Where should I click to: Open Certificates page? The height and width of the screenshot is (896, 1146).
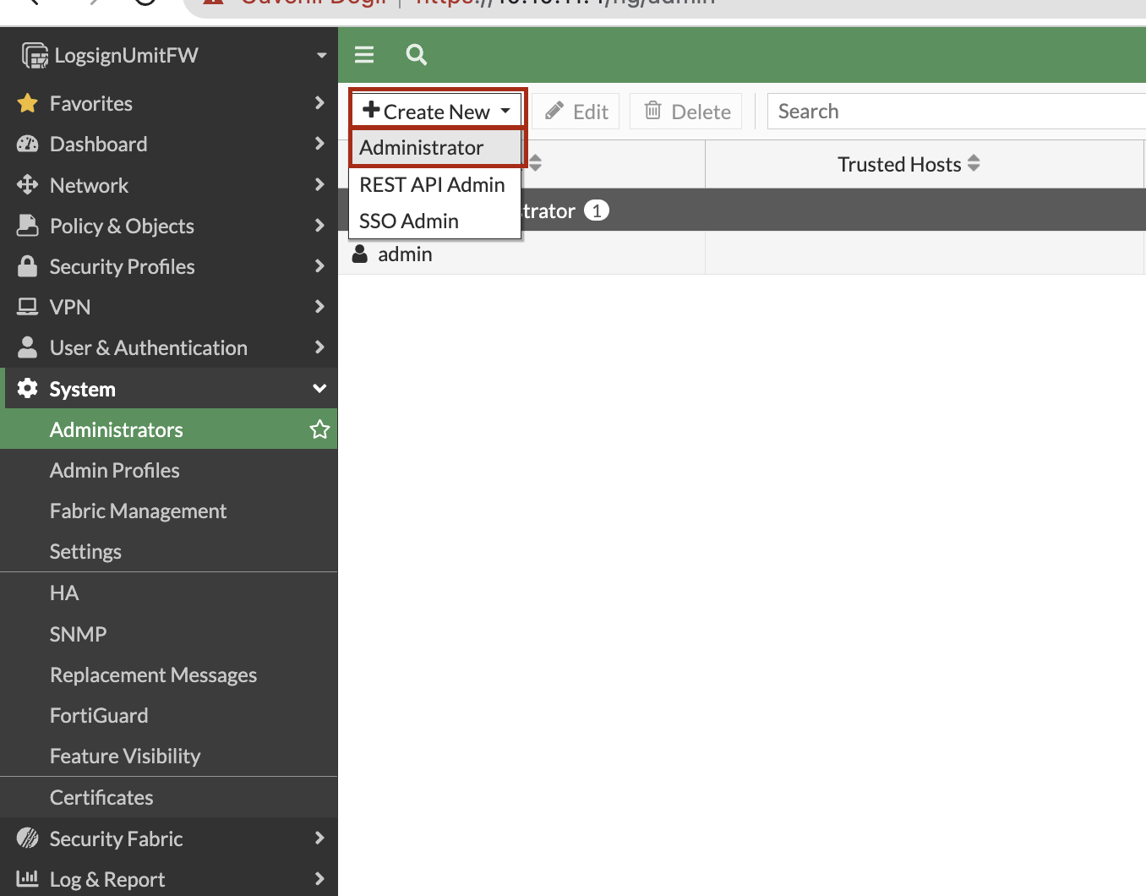tap(169, 797)
